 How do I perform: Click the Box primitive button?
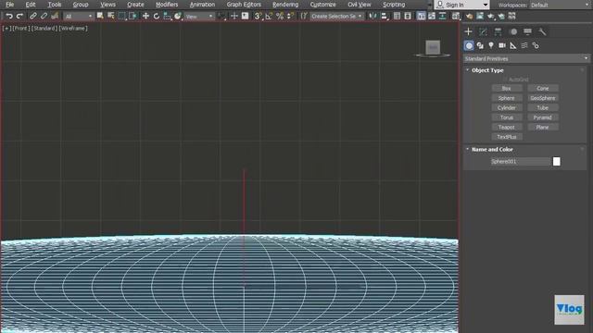(x=507, y=89)
